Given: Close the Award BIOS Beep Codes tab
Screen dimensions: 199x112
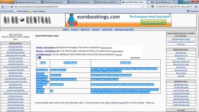Looking at the screenshot, I should [x=146, y=2].
